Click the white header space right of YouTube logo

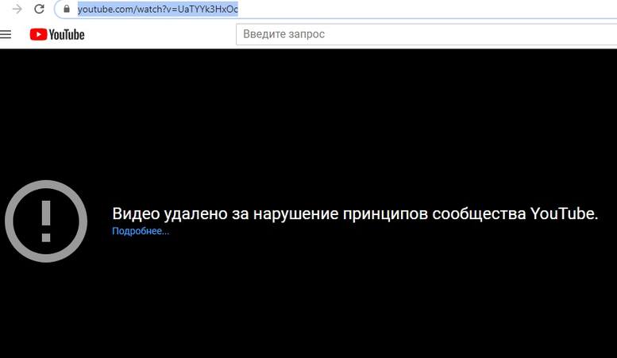[159, 34]
